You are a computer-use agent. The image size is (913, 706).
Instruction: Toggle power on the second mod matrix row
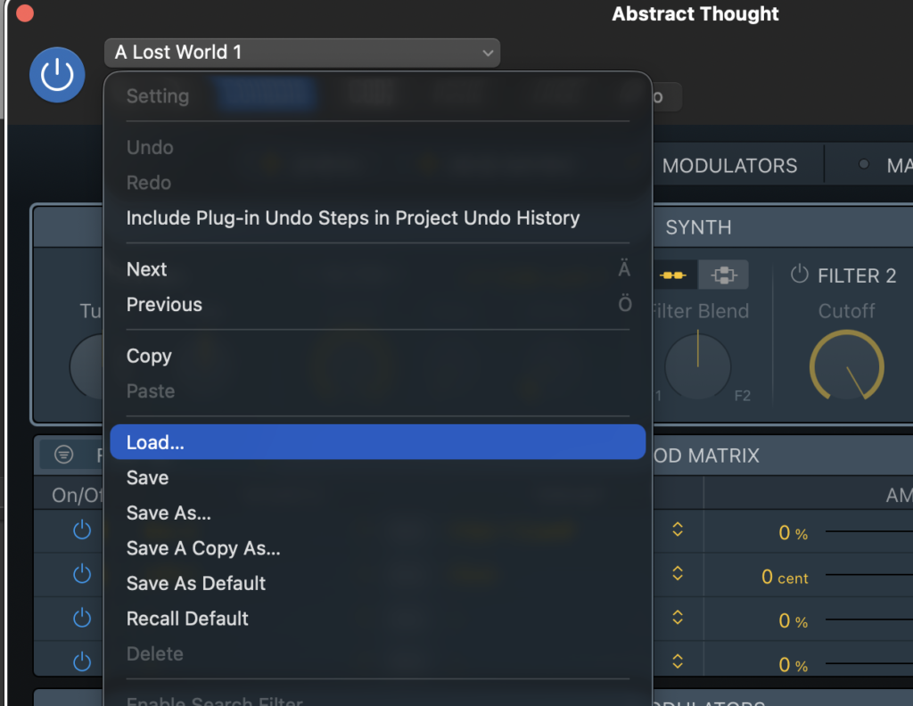[82, 574]
